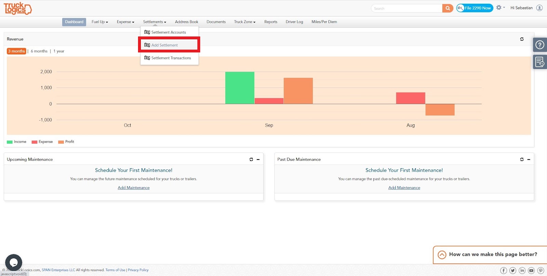This screenshot has height=276, width=547.
Task: Open the settings gear menu
Action: click(500, 8)
